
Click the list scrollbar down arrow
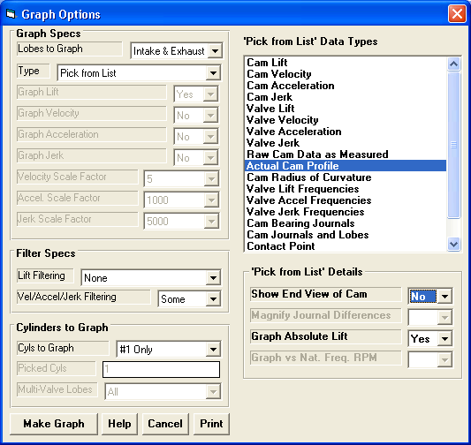tap(453, 244)
